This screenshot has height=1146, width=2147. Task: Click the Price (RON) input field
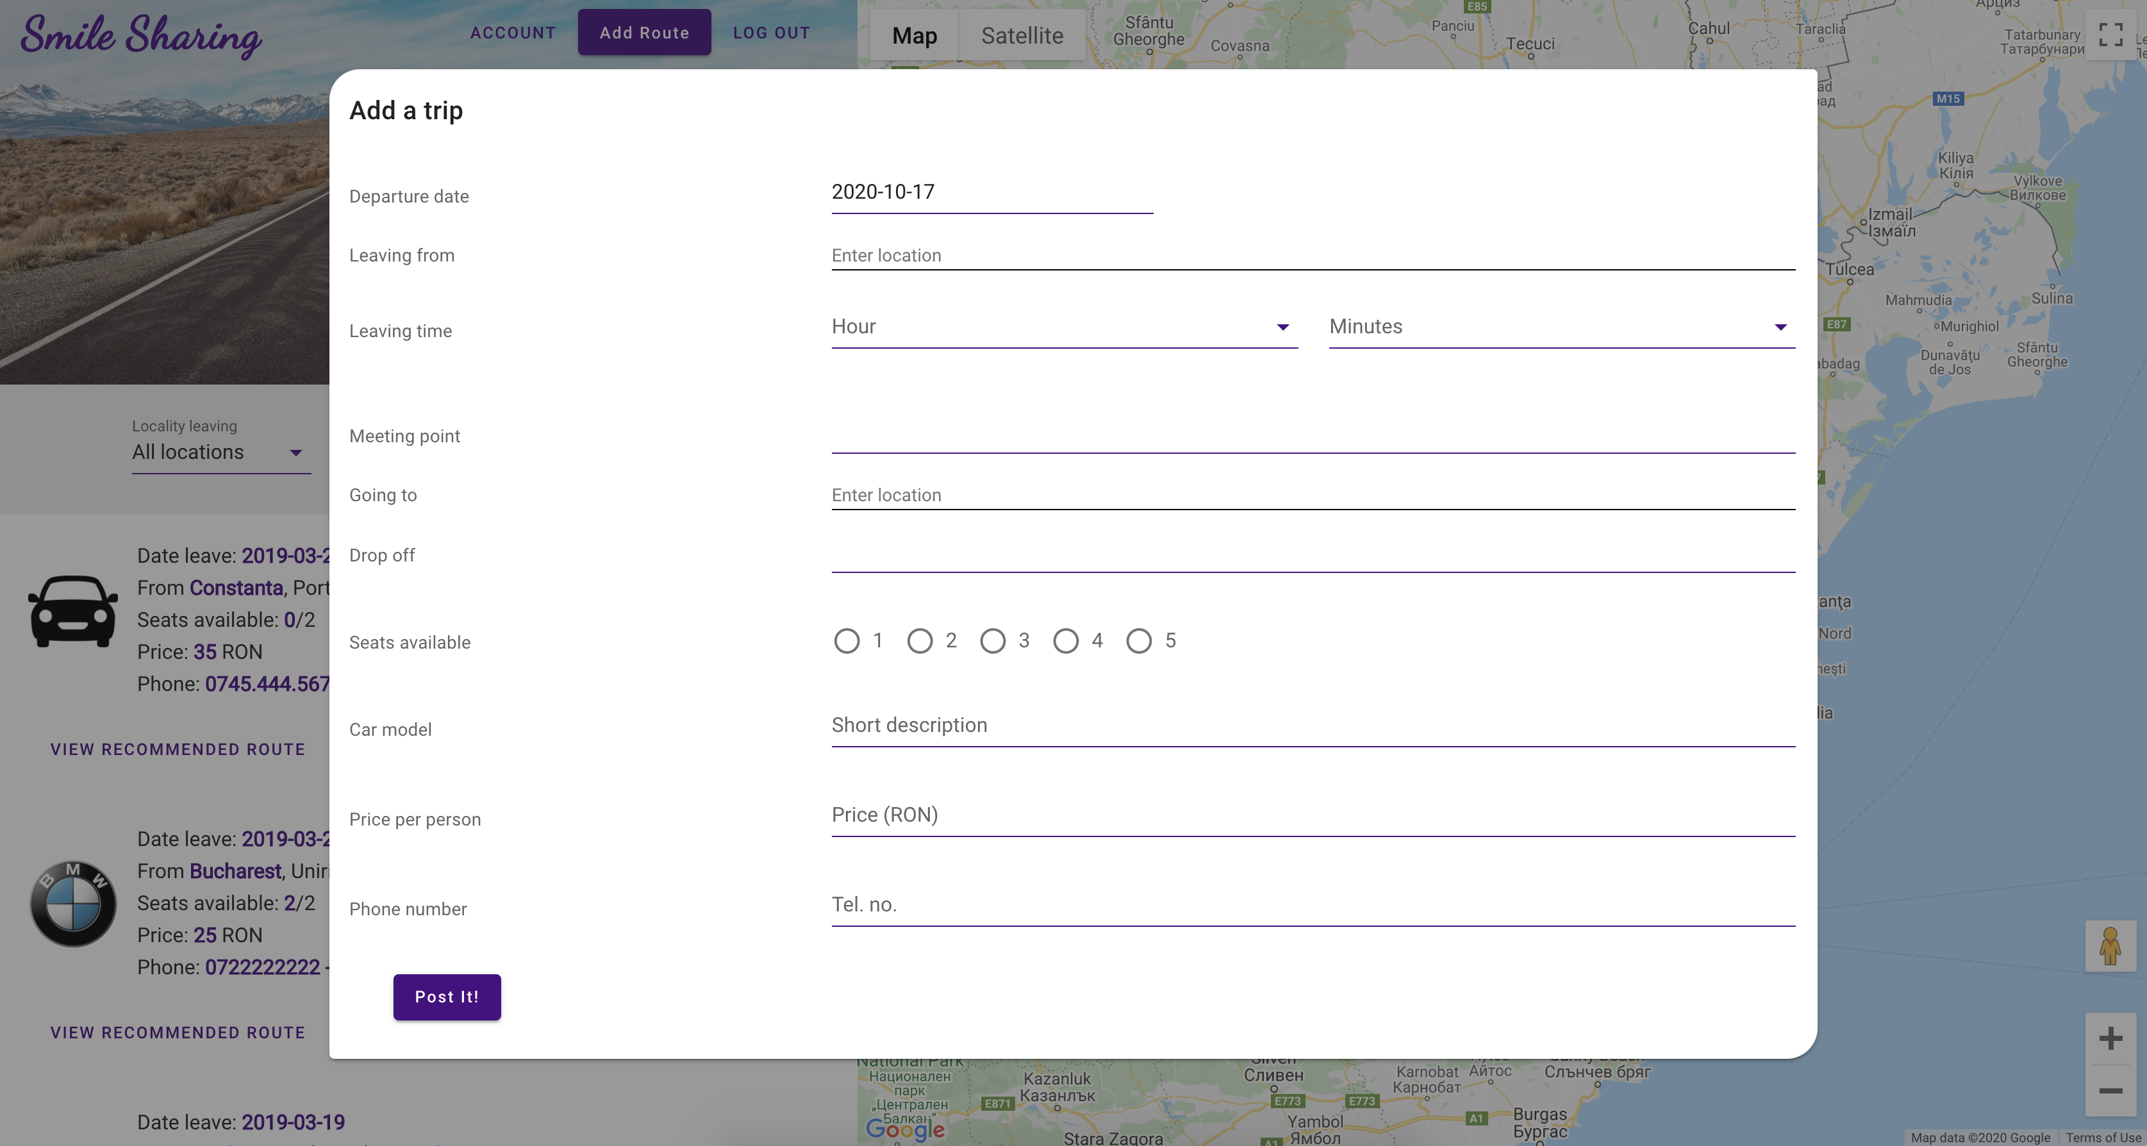1312,815
